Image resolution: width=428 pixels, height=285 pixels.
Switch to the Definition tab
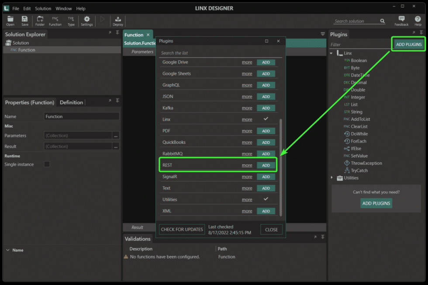point(71,102)
